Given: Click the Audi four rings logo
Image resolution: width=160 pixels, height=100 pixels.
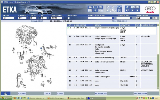Looking at the screenshot, I should [x=150, y=8].
